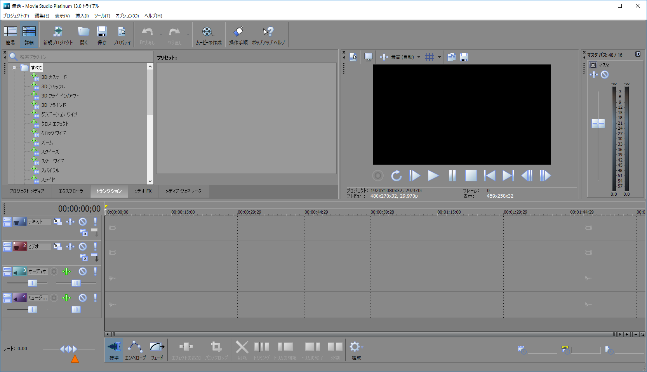Start playback with the Play button

[433, 176]
